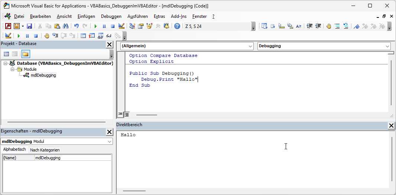Screen dimensions: 396x195
Task: Open the Debuggen menu
Action: (111, 16)
